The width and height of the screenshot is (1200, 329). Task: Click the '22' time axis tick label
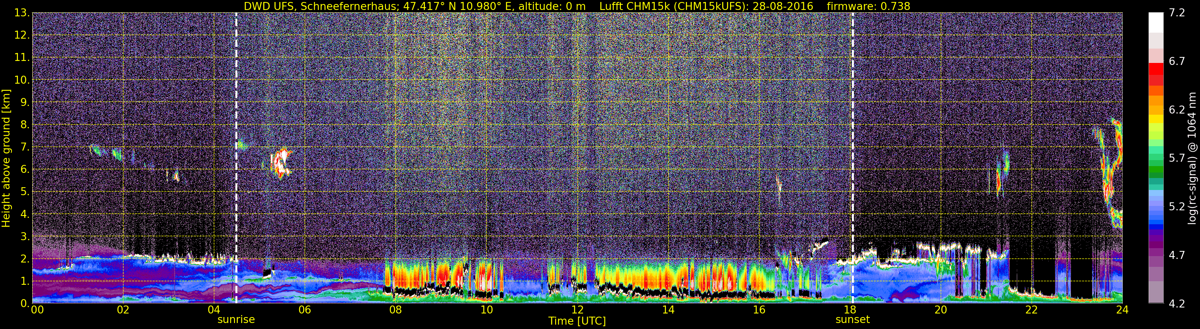point(1032,310)
